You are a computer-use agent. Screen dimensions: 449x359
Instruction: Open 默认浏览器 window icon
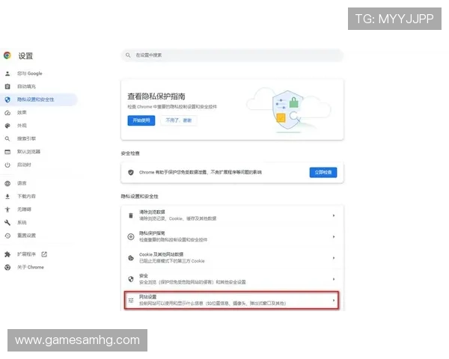(x=7, y=152)
